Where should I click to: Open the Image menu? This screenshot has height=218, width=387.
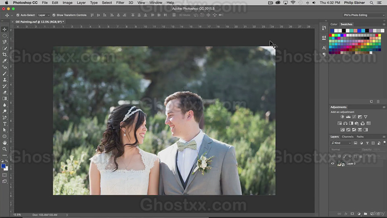[x=67, y=3]
